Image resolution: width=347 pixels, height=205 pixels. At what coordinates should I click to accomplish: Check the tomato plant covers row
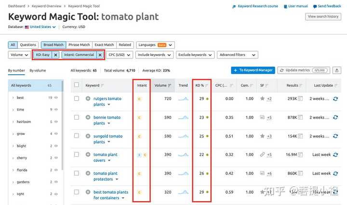click(77, 154)
